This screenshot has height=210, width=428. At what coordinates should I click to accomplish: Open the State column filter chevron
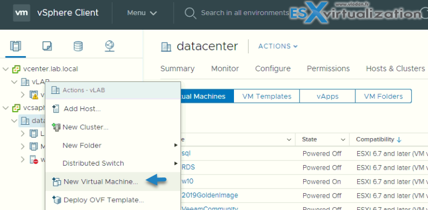(x=343, y=140)
